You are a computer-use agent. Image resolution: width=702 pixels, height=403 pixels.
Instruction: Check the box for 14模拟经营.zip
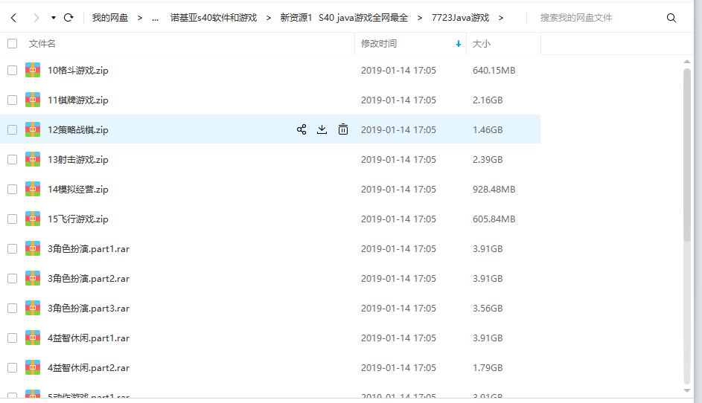(13, 189)
